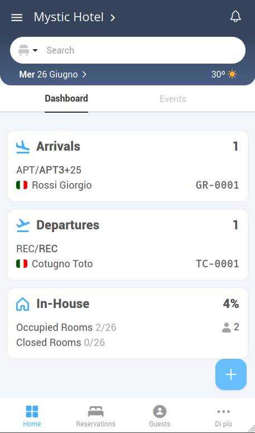
Task: Switch to the Events tab
Action: pos(173,99)
